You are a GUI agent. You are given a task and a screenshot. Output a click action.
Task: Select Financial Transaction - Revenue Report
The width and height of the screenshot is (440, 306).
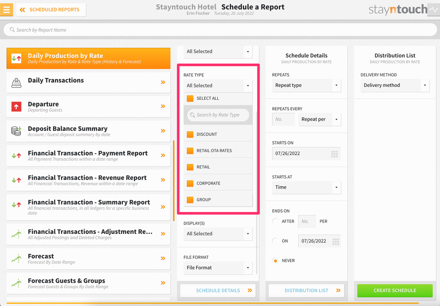click(x=88, y=180)
